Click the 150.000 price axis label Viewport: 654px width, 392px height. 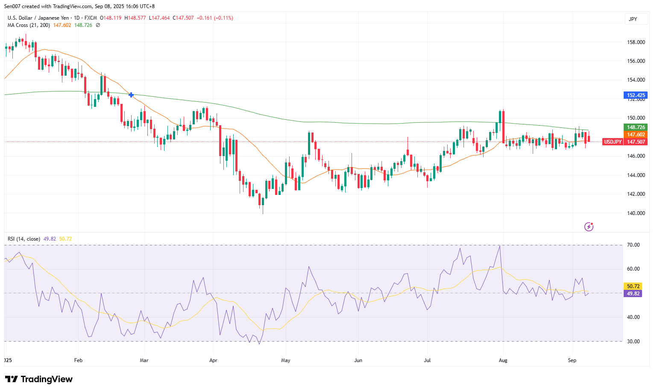(636, 118)
